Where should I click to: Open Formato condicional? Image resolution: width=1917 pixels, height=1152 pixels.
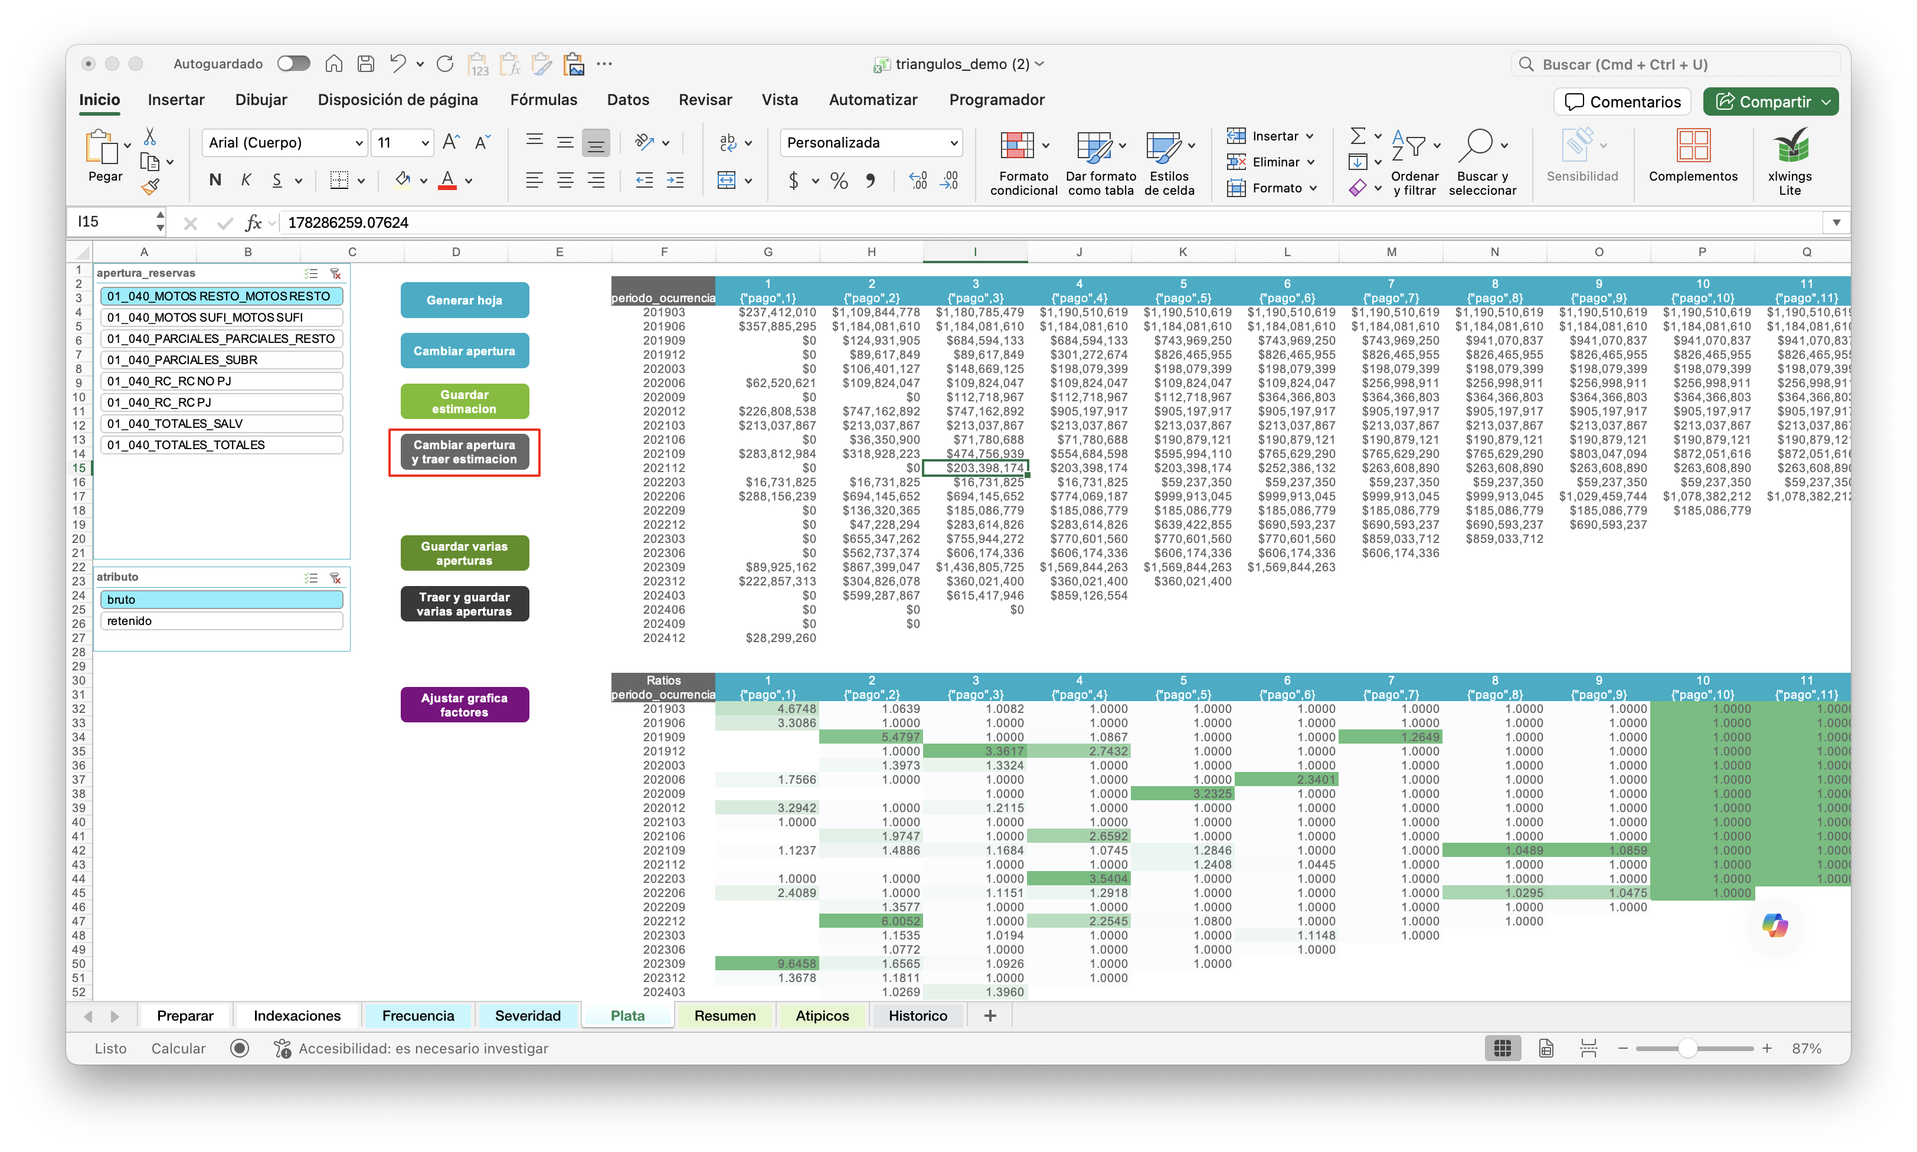tap(1023, 163)
